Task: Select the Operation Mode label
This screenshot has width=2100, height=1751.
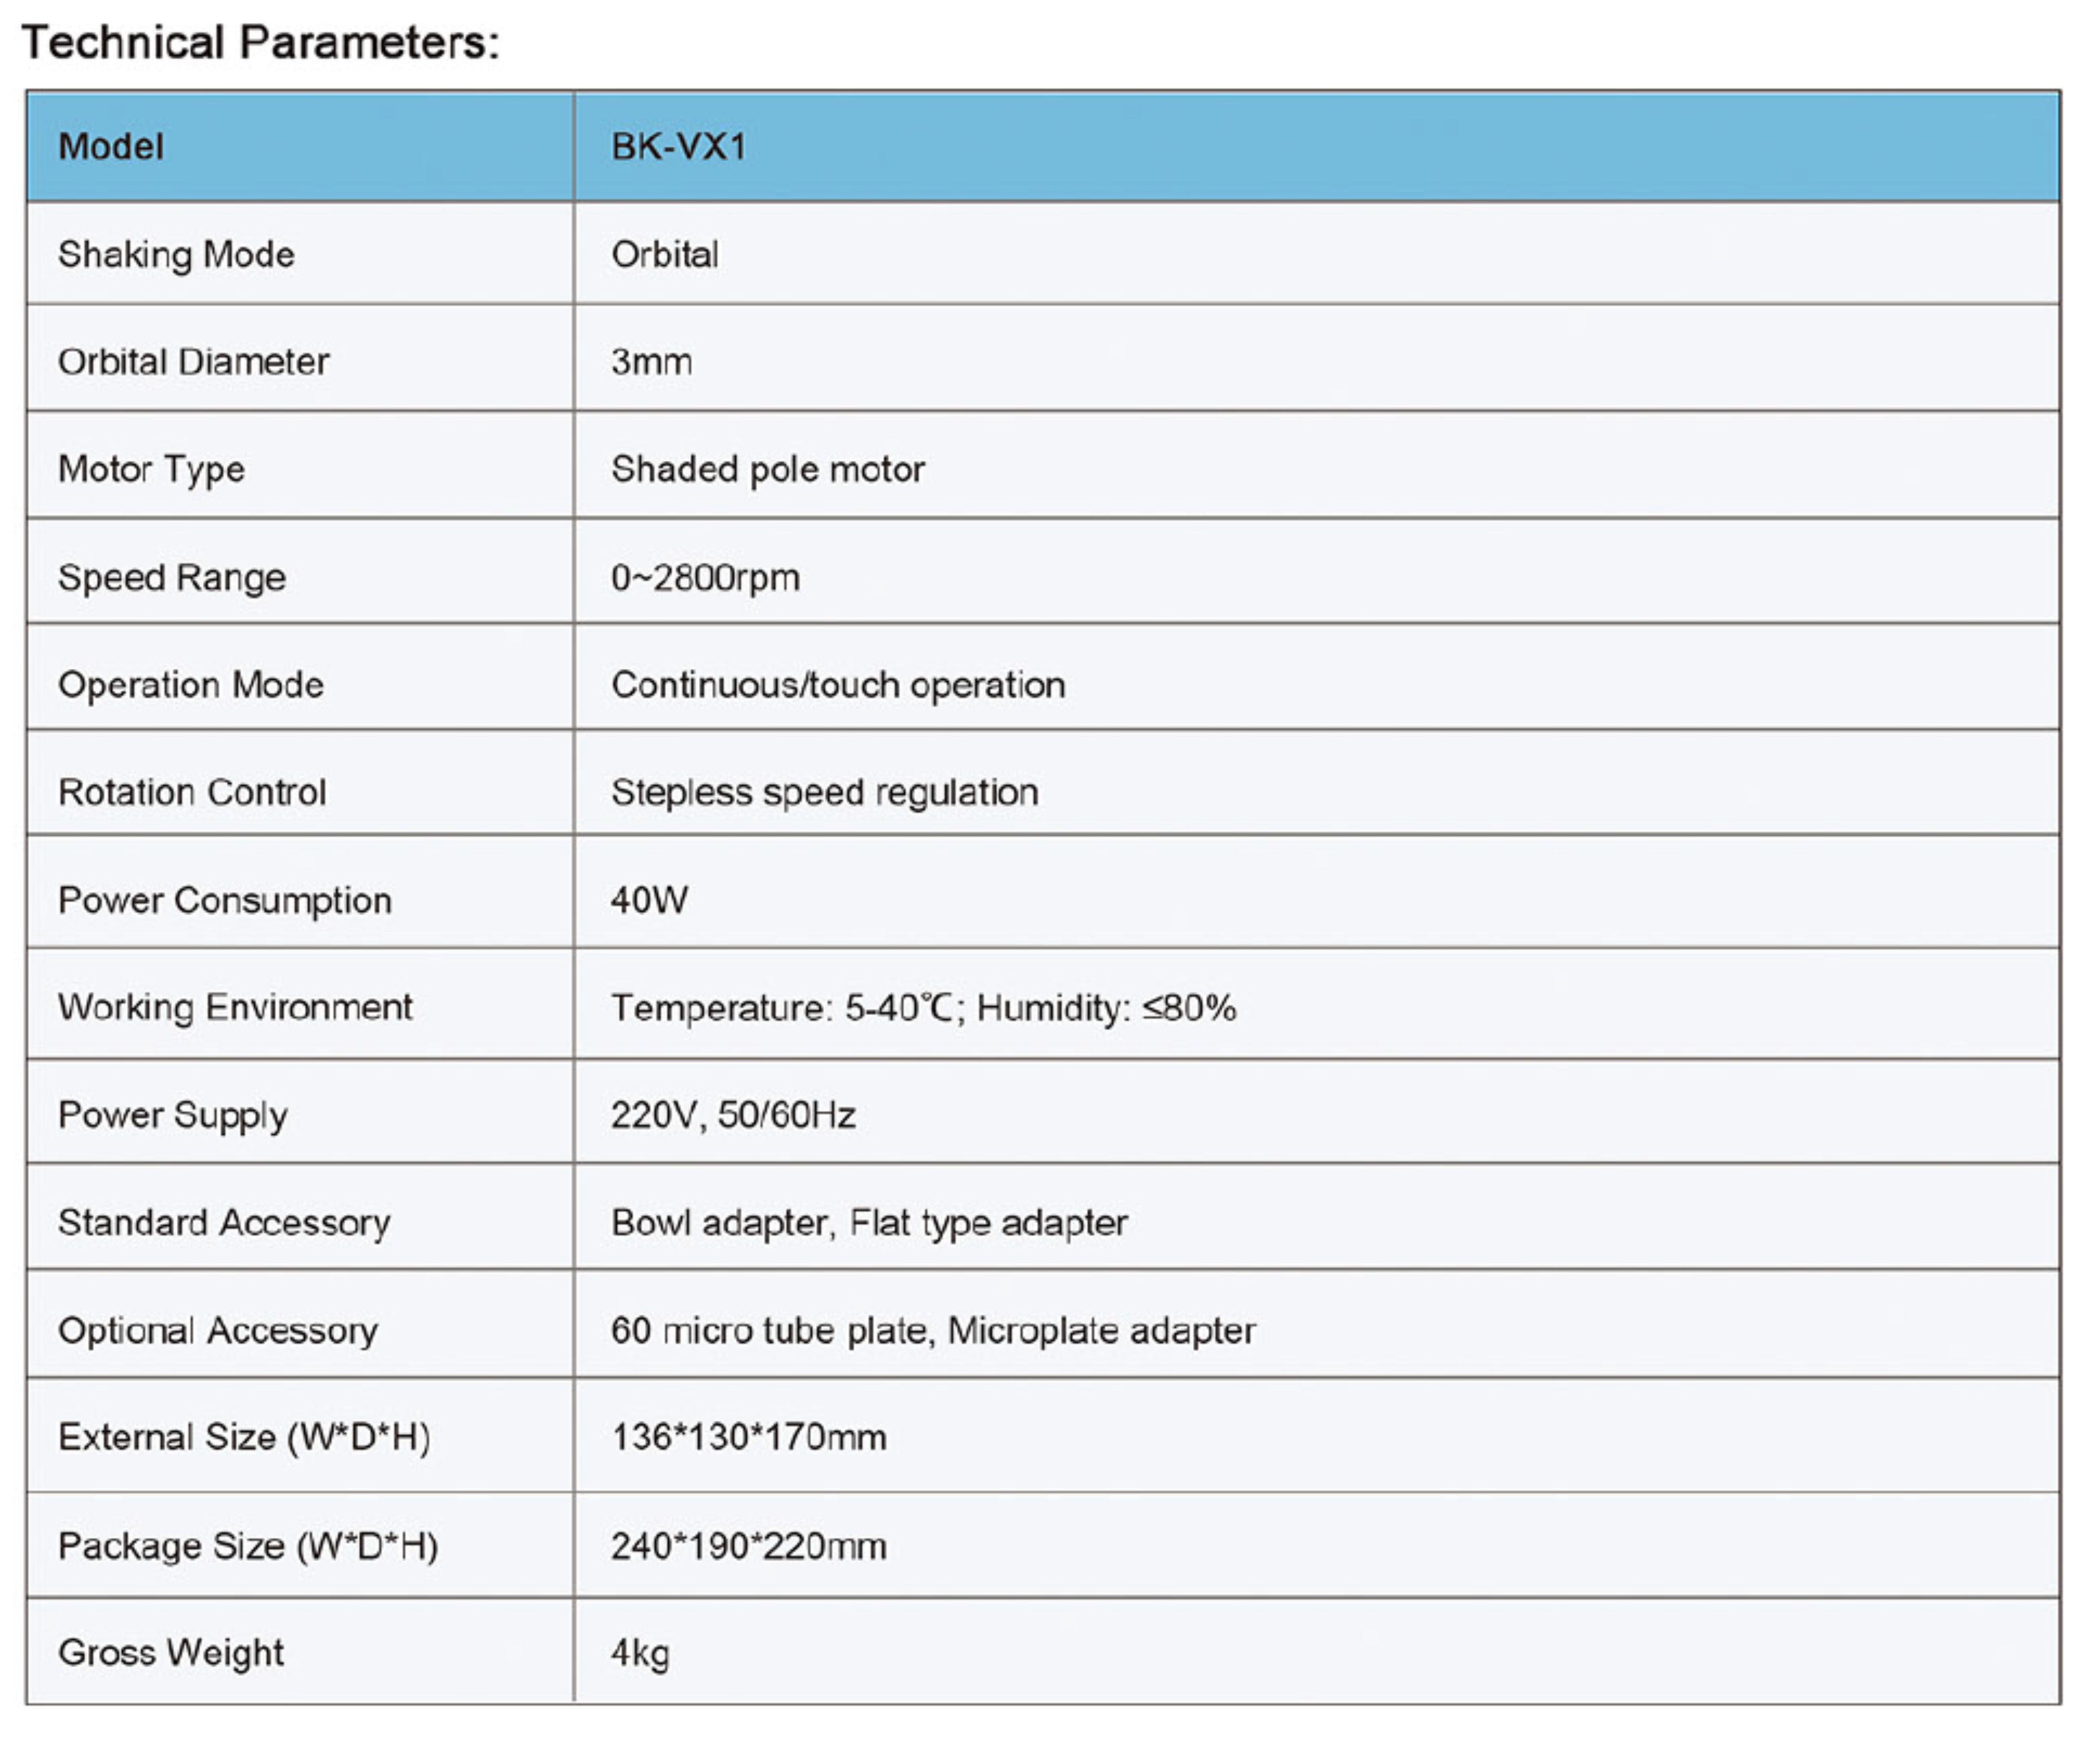Action: [191, 685]
